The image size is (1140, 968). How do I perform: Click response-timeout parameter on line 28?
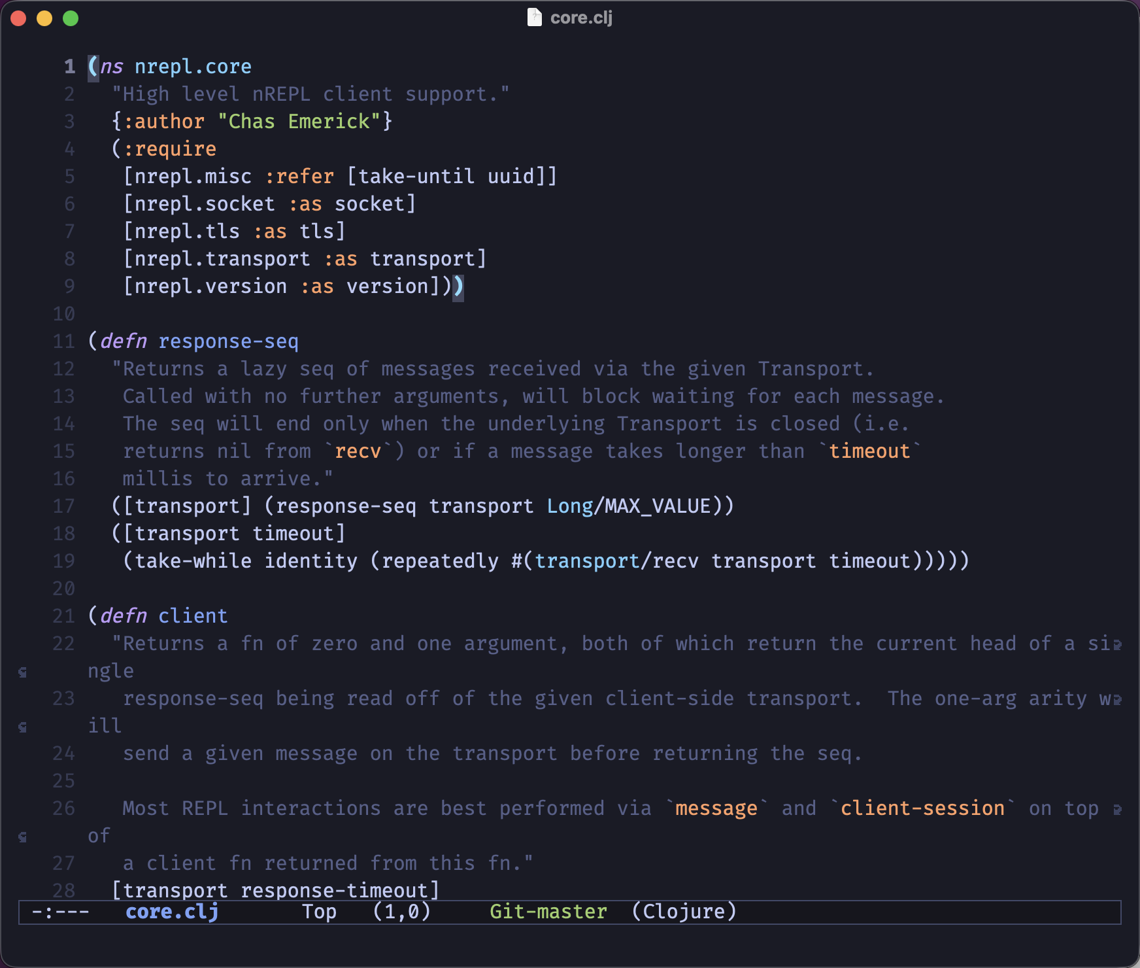pyautogui.click(x=334, y=891)
